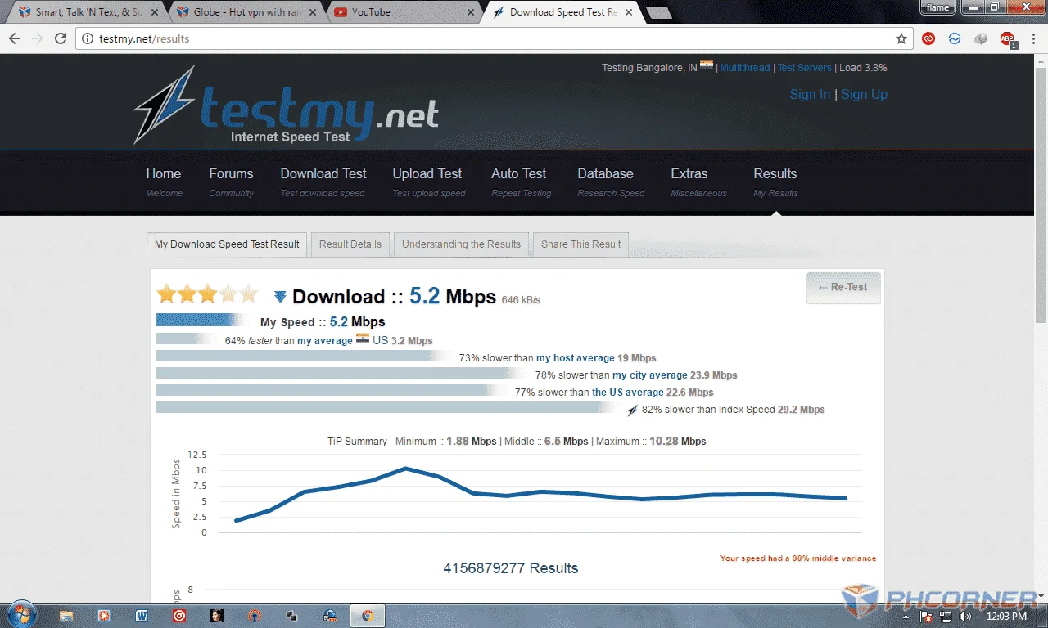
Task: Click the site info icon in address bar
Action: [x=88, y=38]
